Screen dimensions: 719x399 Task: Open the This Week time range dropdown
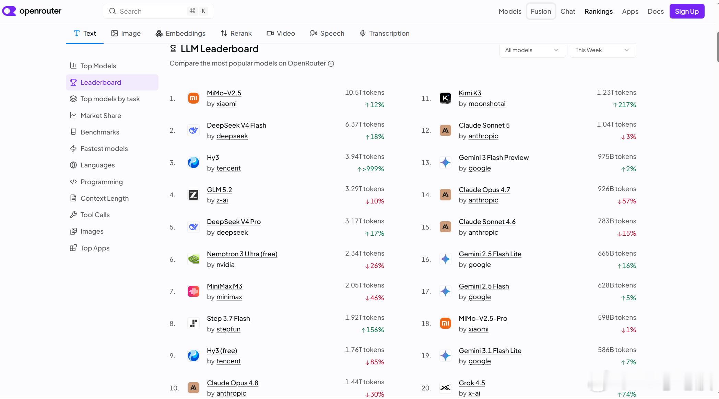click(603, 50)
